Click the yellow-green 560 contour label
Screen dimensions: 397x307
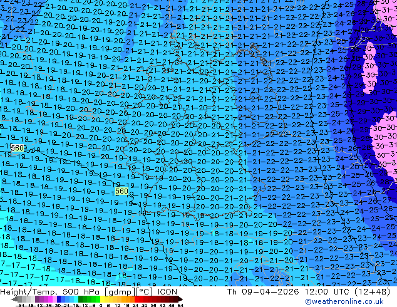pyautogui.click(x=121, y=191)
